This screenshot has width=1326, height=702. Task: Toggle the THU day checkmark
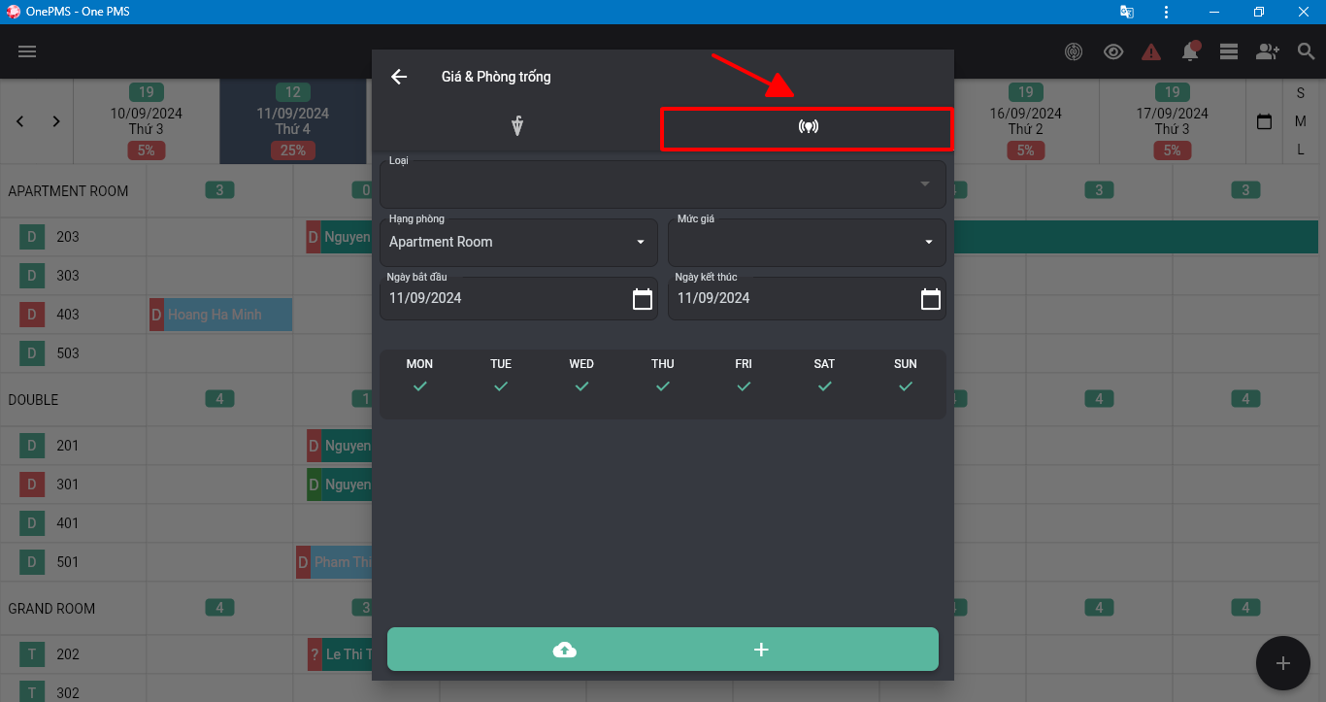coord(663,386)
